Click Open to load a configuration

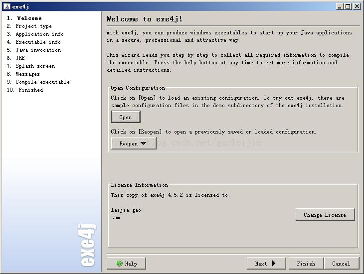126,117
